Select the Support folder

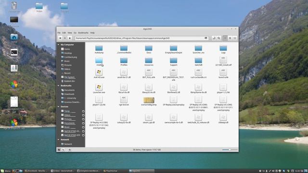click(173, 62)
